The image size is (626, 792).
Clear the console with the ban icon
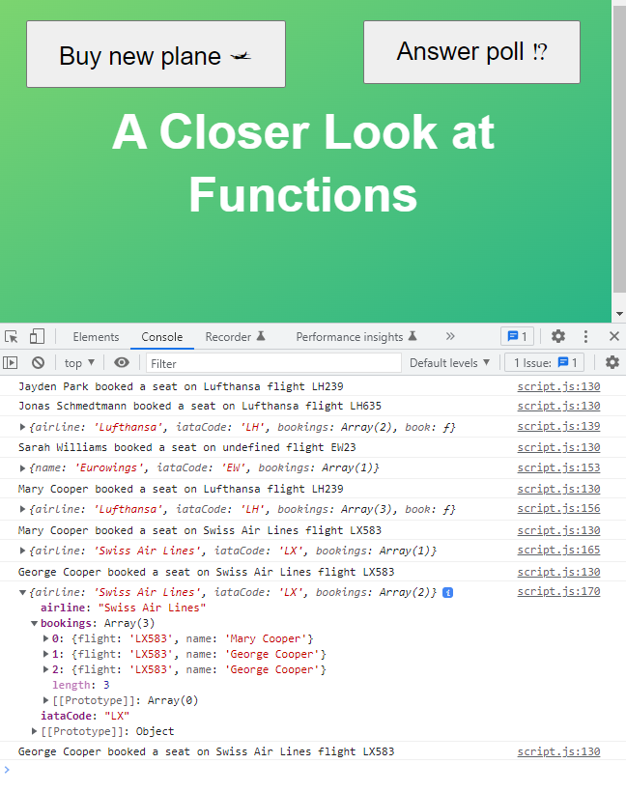pyautogui.click(x=38, y=362)
